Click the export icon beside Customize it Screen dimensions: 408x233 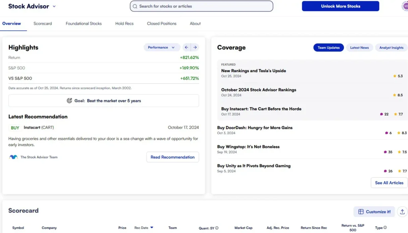(x=402, y=212)
